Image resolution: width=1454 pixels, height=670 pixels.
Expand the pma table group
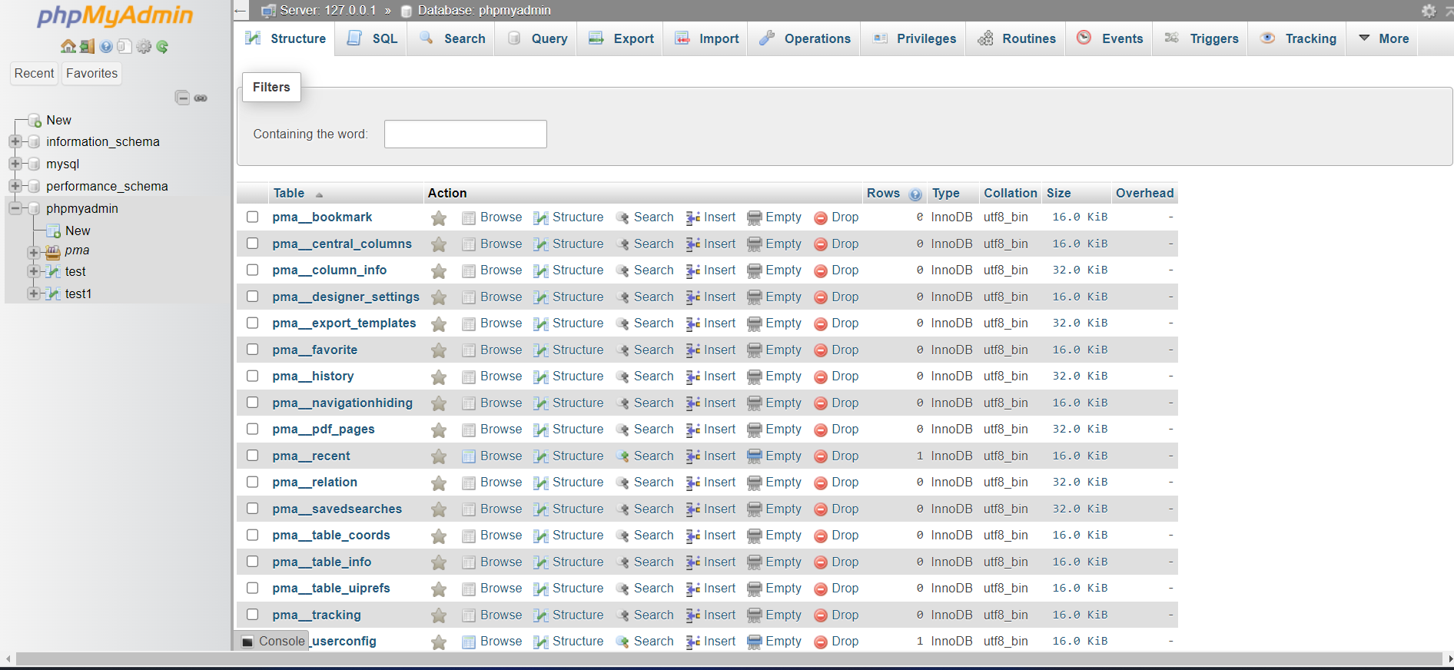click(34, 252)
